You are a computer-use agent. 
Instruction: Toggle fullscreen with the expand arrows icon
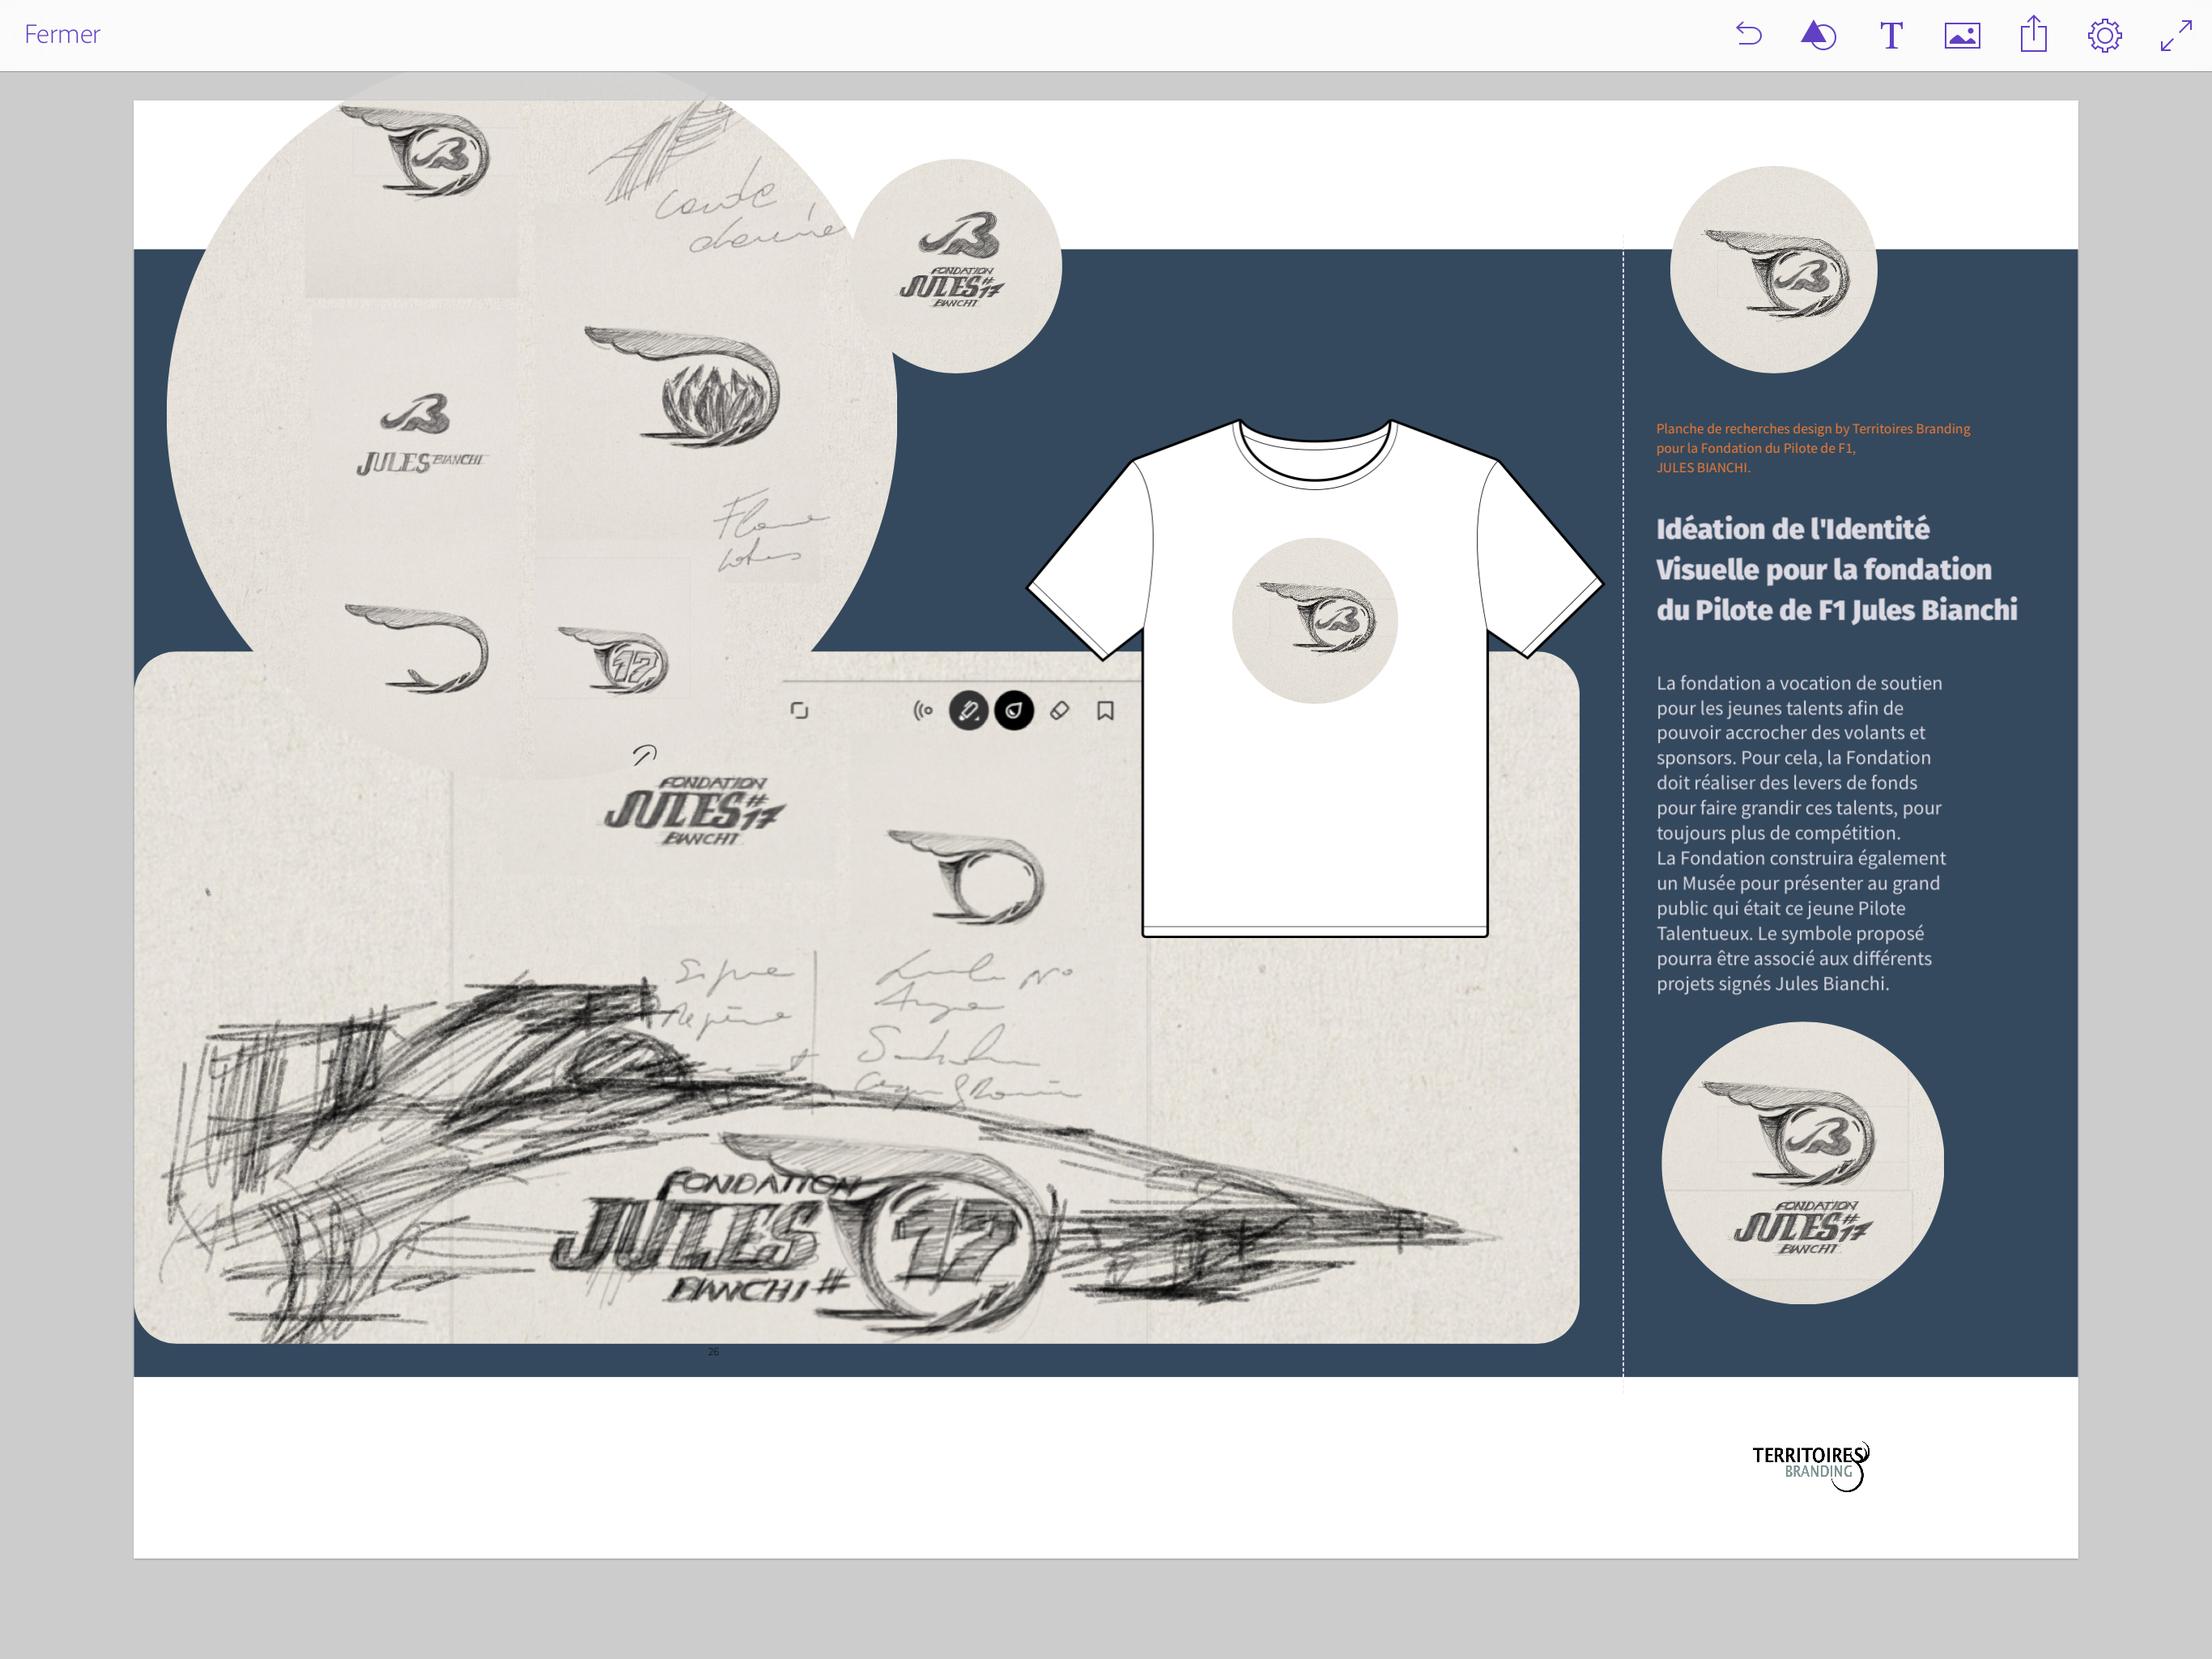point(2176,36)
